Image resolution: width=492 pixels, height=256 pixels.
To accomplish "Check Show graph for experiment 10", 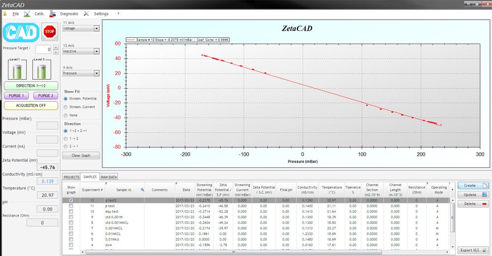I will tap(71, 211).
